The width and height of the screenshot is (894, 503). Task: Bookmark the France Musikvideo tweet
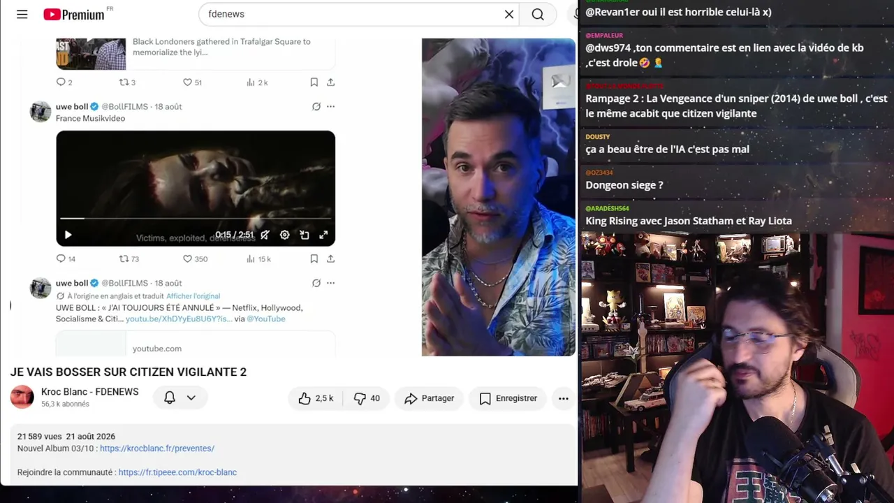tap(314, 259)
